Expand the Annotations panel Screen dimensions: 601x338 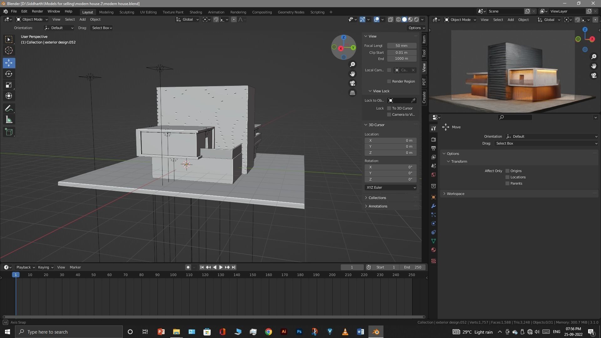(x=378, y=206)
